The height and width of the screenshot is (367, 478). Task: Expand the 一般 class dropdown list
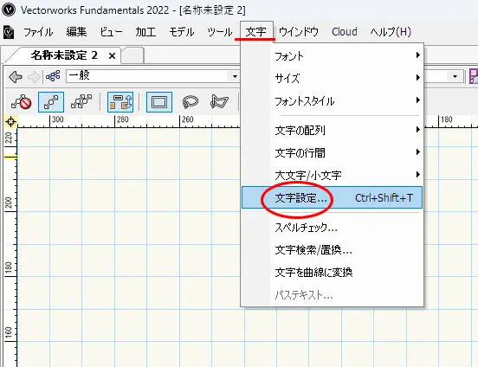coord(235,76)
